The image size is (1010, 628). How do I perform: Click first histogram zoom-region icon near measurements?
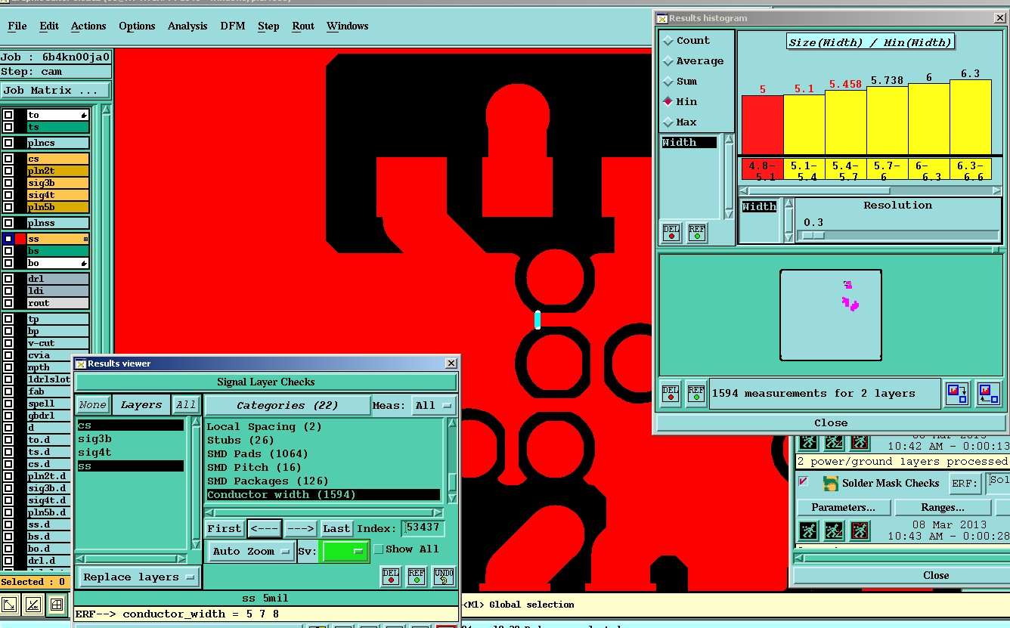click(x=957, y=394)
